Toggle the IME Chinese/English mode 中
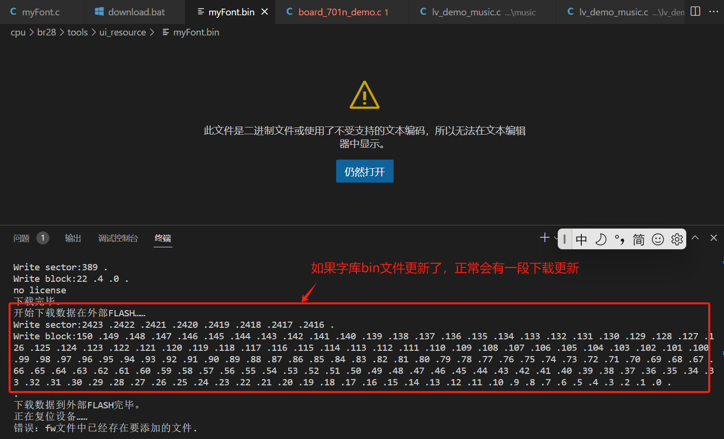This screenshot has height=439, width=724. (x=581, y=239)
